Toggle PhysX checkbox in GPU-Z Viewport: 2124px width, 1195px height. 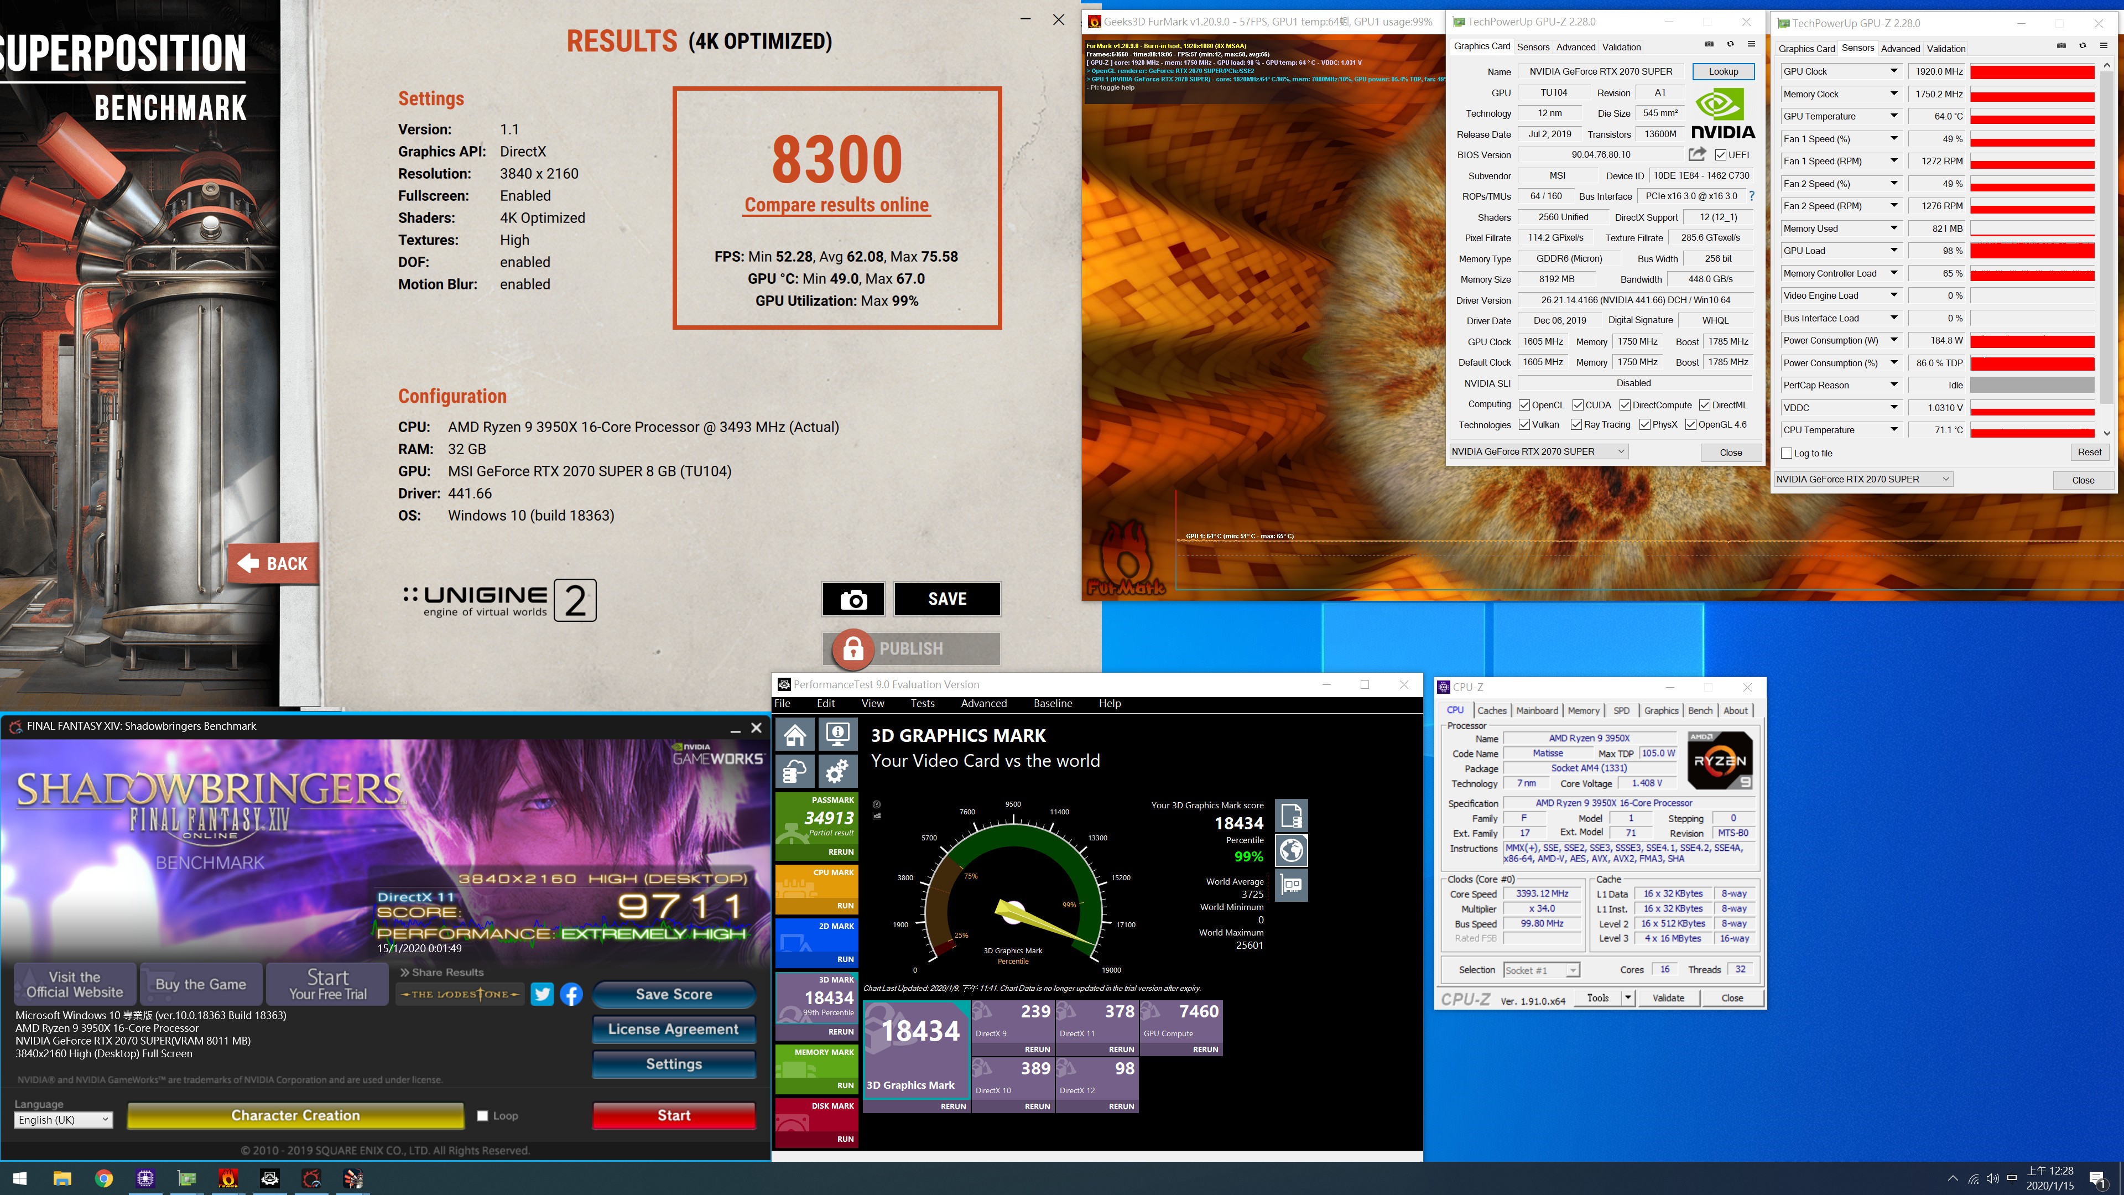pos(1645,425)
